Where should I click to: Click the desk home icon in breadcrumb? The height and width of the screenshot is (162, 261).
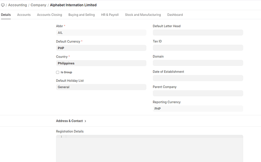[x=3, y=5]
